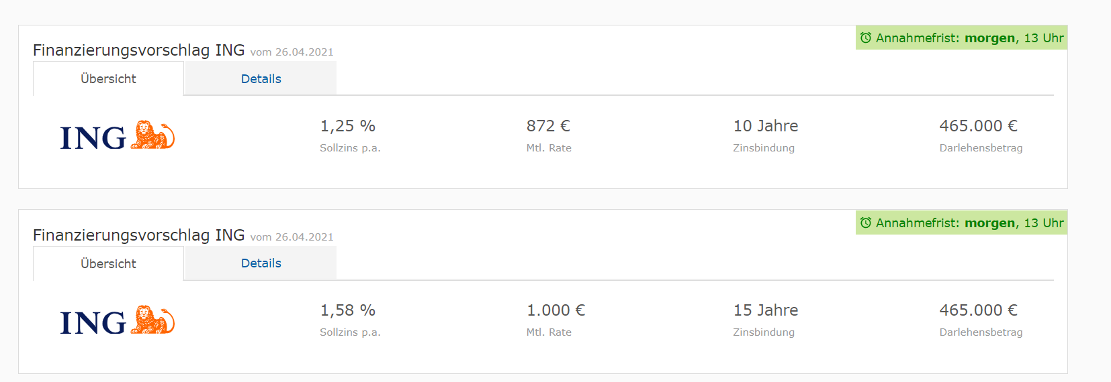Click the 465.000 € amount in the 15 Jahre offer
Screen dimensions: 1111x382
tap(978, 310)
